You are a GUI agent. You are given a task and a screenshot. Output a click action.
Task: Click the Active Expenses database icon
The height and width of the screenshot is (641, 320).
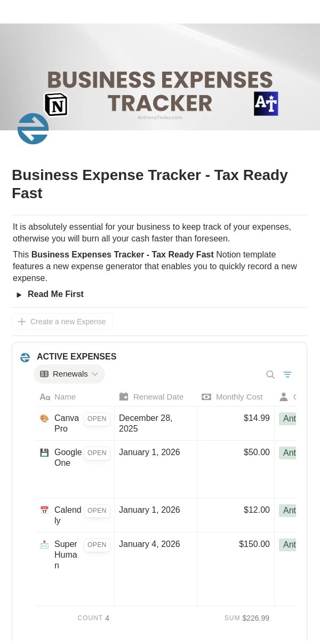25,357
